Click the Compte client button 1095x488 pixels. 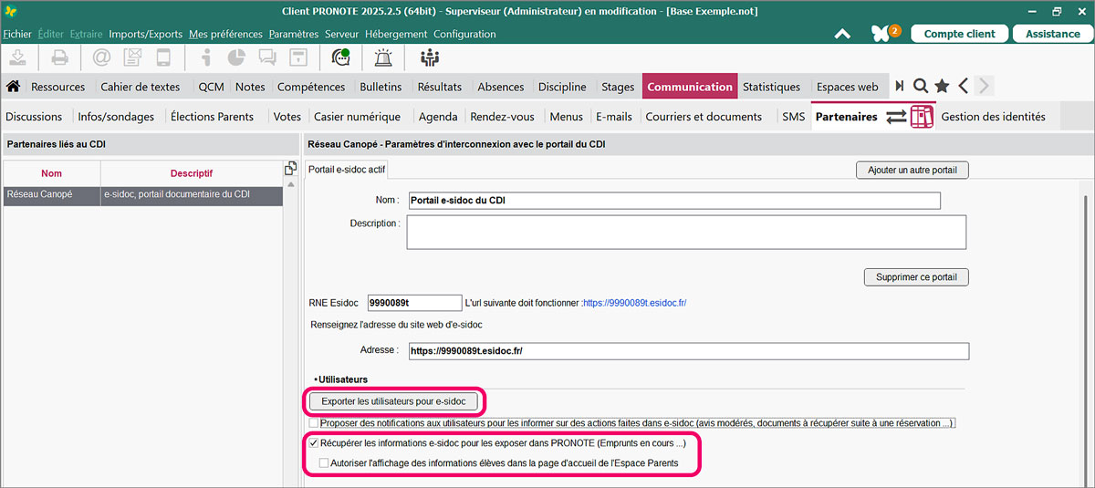tap(959, 34)
